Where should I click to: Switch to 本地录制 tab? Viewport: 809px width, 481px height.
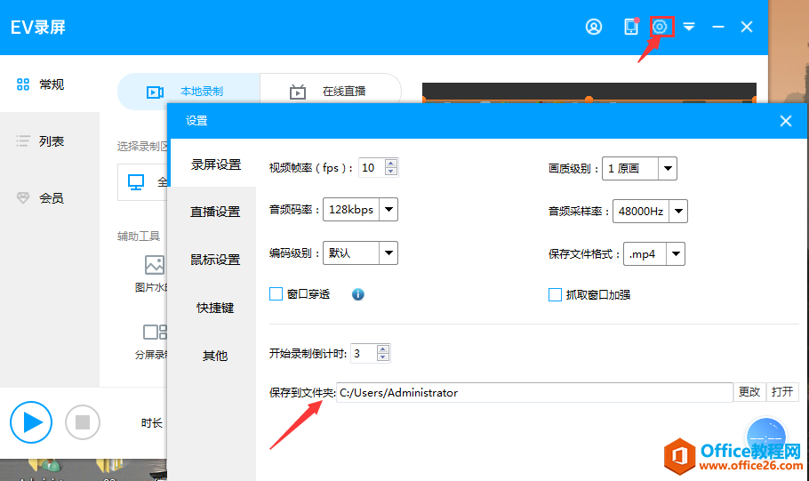(x=188, y=92)
